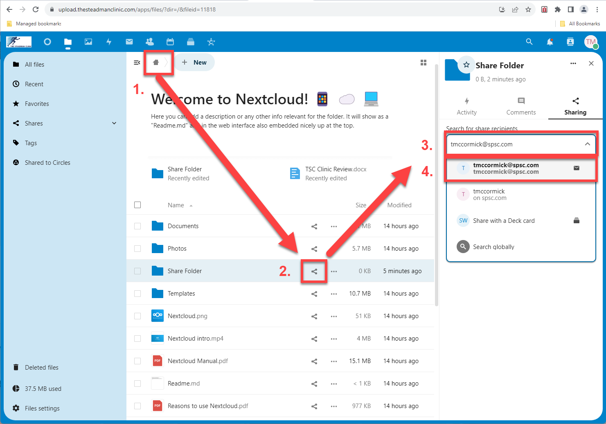Image resolution: width=606 pixels, height=424 pixels.
Task: Share Nextcloud intro.mp4 file
Action: 314,339
